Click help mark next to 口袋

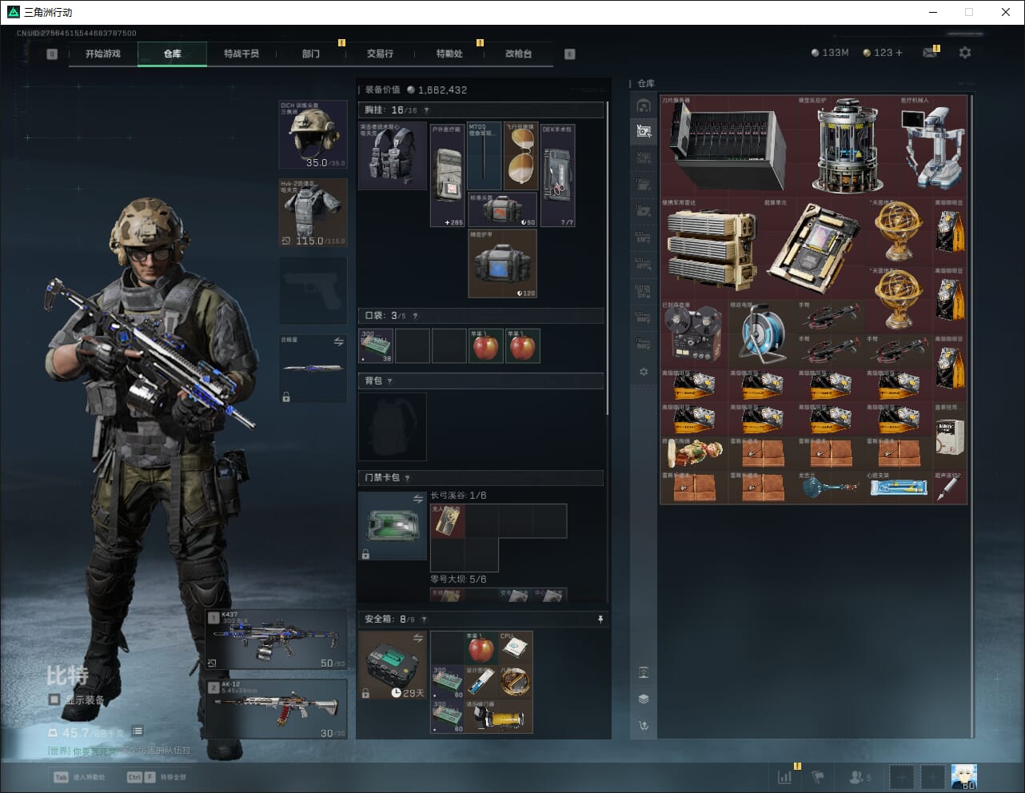415,316
